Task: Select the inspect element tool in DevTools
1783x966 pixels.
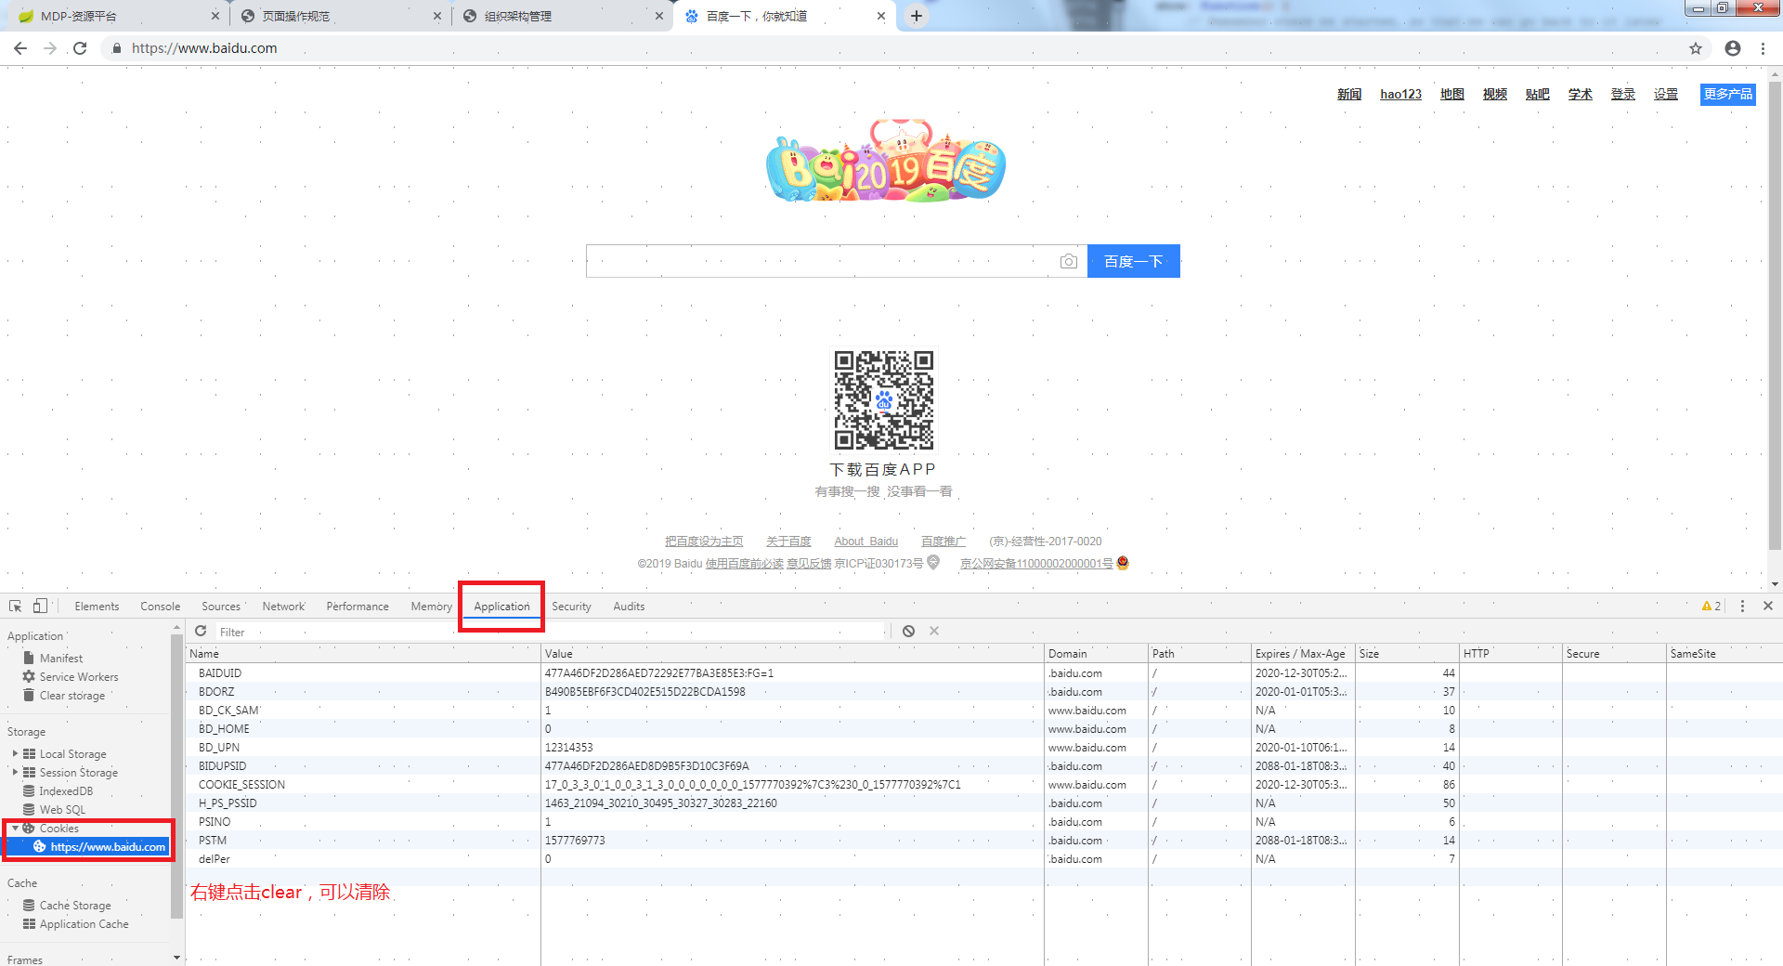Action: click(x=14, y=606)
